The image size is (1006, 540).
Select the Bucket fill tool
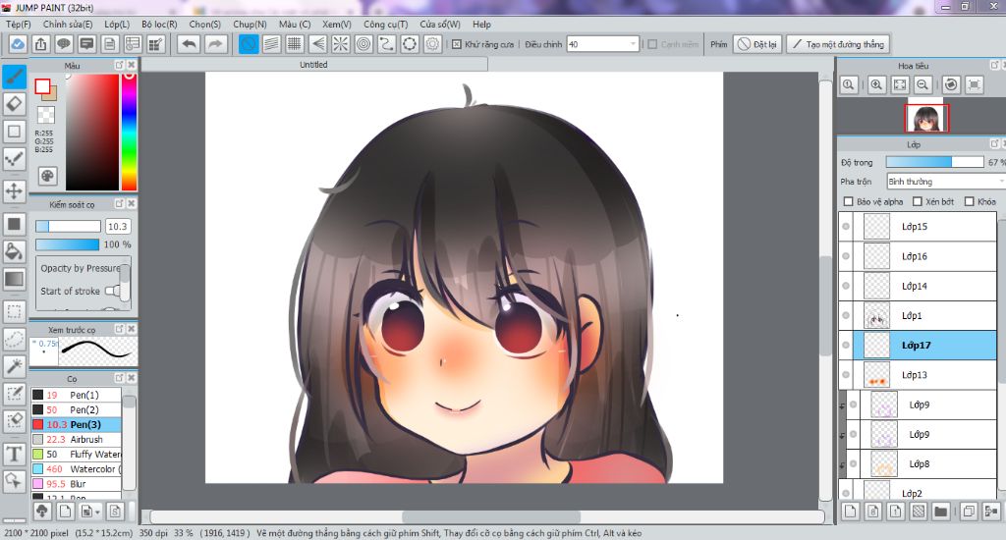click(x=14, y=250)
